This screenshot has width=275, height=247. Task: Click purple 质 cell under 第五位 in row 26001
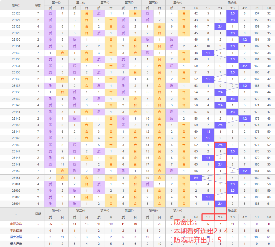pos(147,184)
